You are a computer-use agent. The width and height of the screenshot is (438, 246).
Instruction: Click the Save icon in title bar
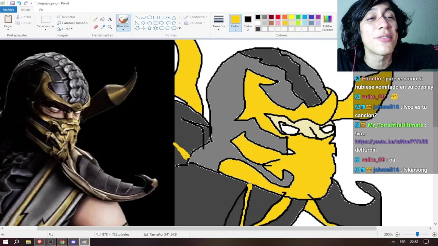pos(12,3)
